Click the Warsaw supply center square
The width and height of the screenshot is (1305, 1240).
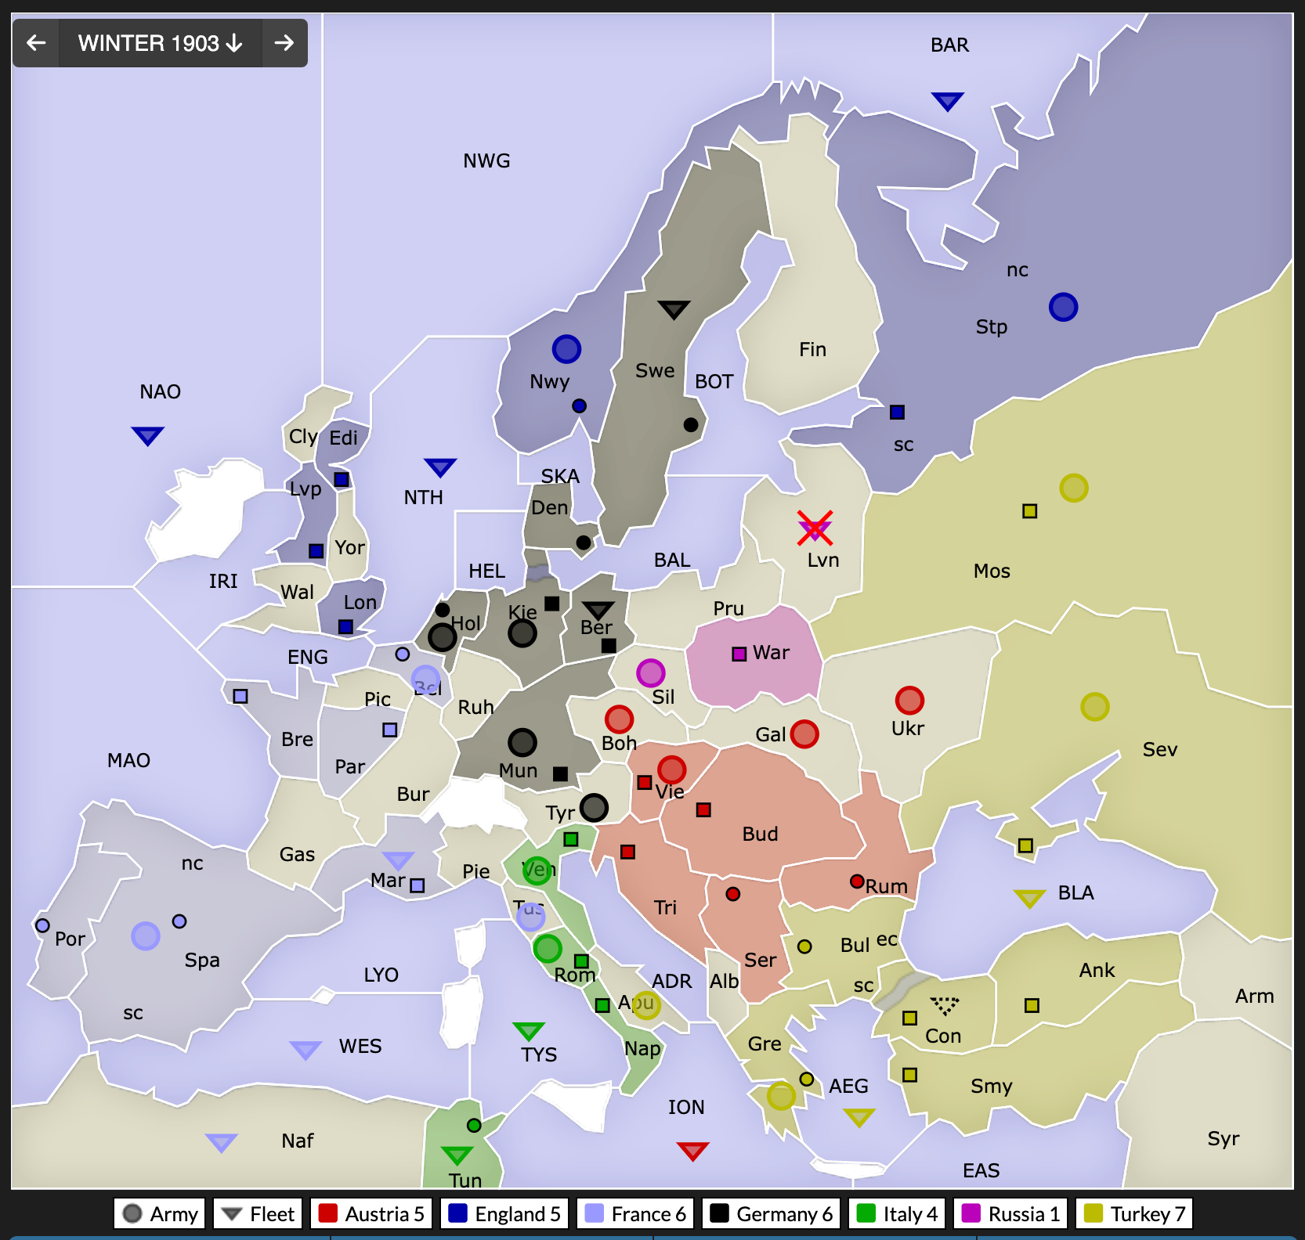[x=739, y=654]
